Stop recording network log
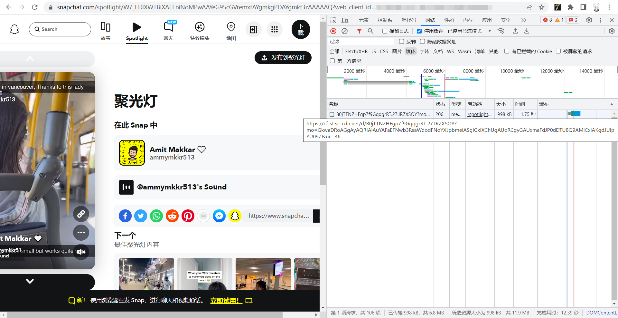Screen dimensions: 618x318 point(333,31)
